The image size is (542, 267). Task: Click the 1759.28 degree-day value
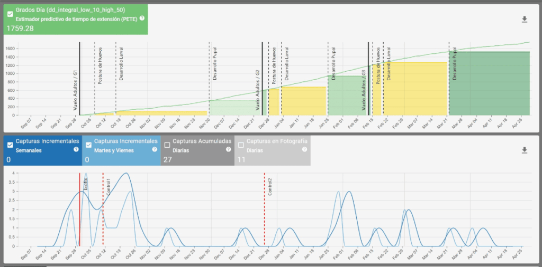[x=20, y=27]
